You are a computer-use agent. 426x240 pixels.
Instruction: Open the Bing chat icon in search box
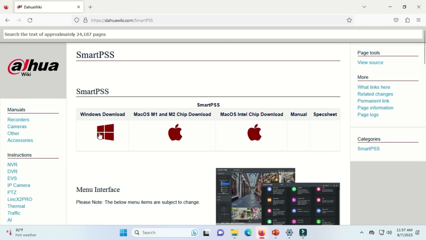pyautogui.click(x=194, y=233)
